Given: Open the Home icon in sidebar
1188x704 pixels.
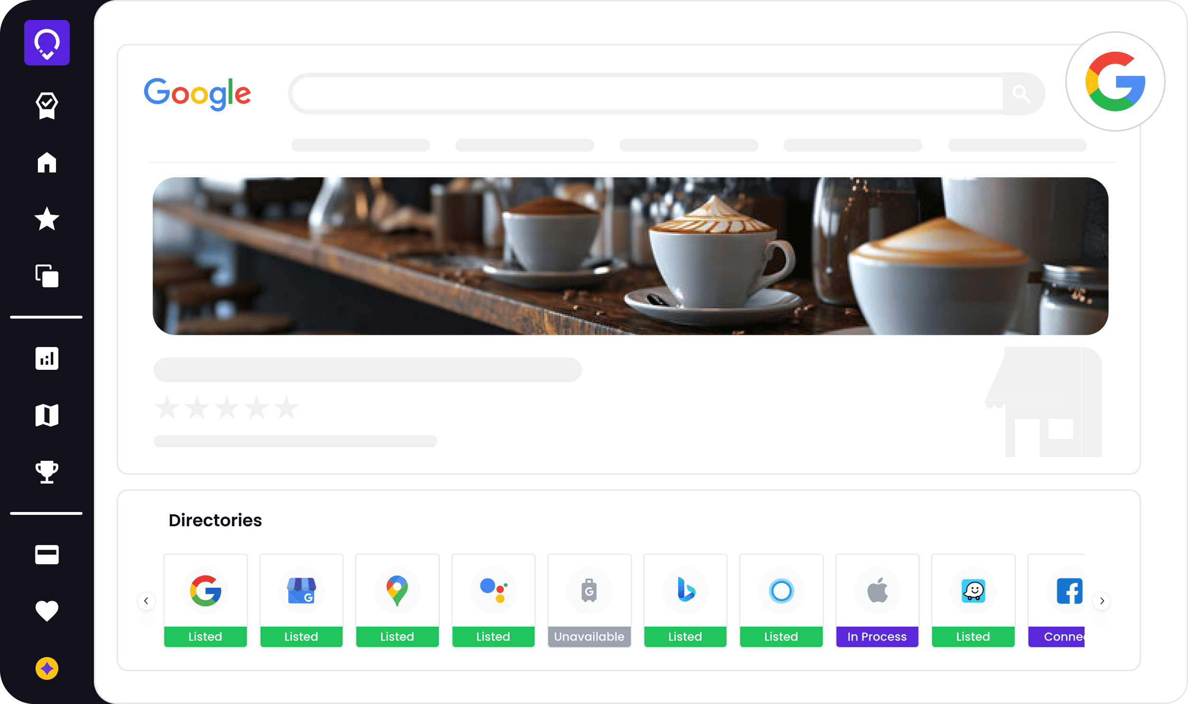Looking at the screenshot, I should tap(46, 162).
